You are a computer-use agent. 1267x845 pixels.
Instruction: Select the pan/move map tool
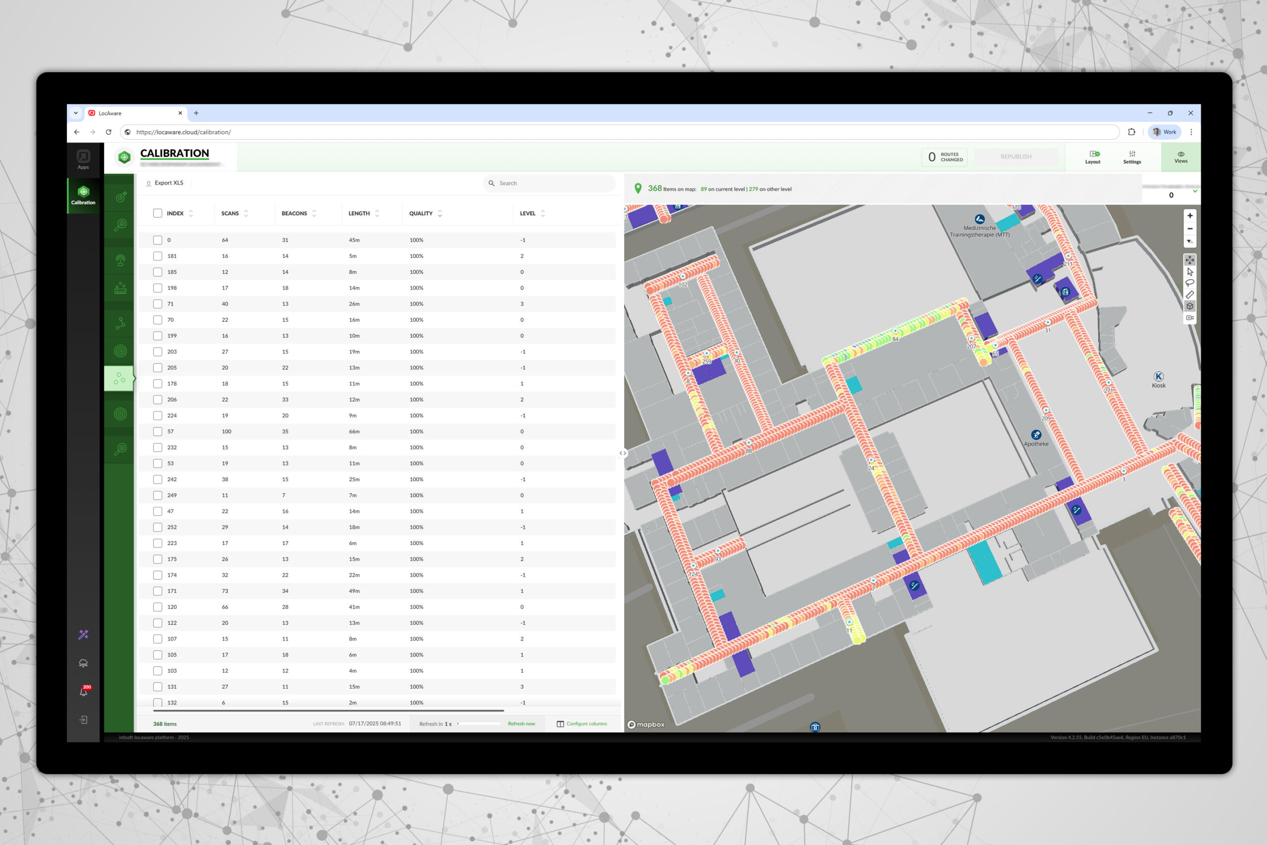[x=1189, y=260]
